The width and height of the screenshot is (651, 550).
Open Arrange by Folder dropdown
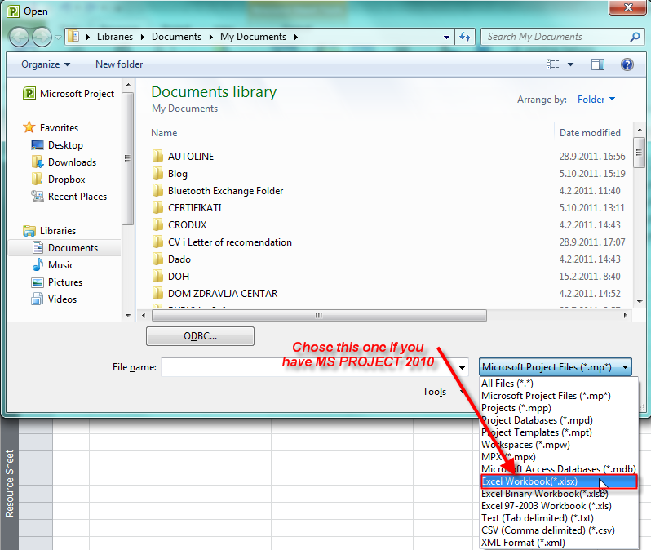[x=596, y=100]
